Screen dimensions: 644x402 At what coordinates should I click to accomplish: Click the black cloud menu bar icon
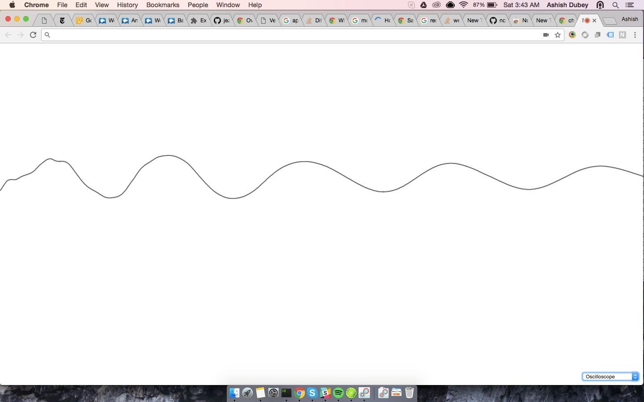[450, 5]
